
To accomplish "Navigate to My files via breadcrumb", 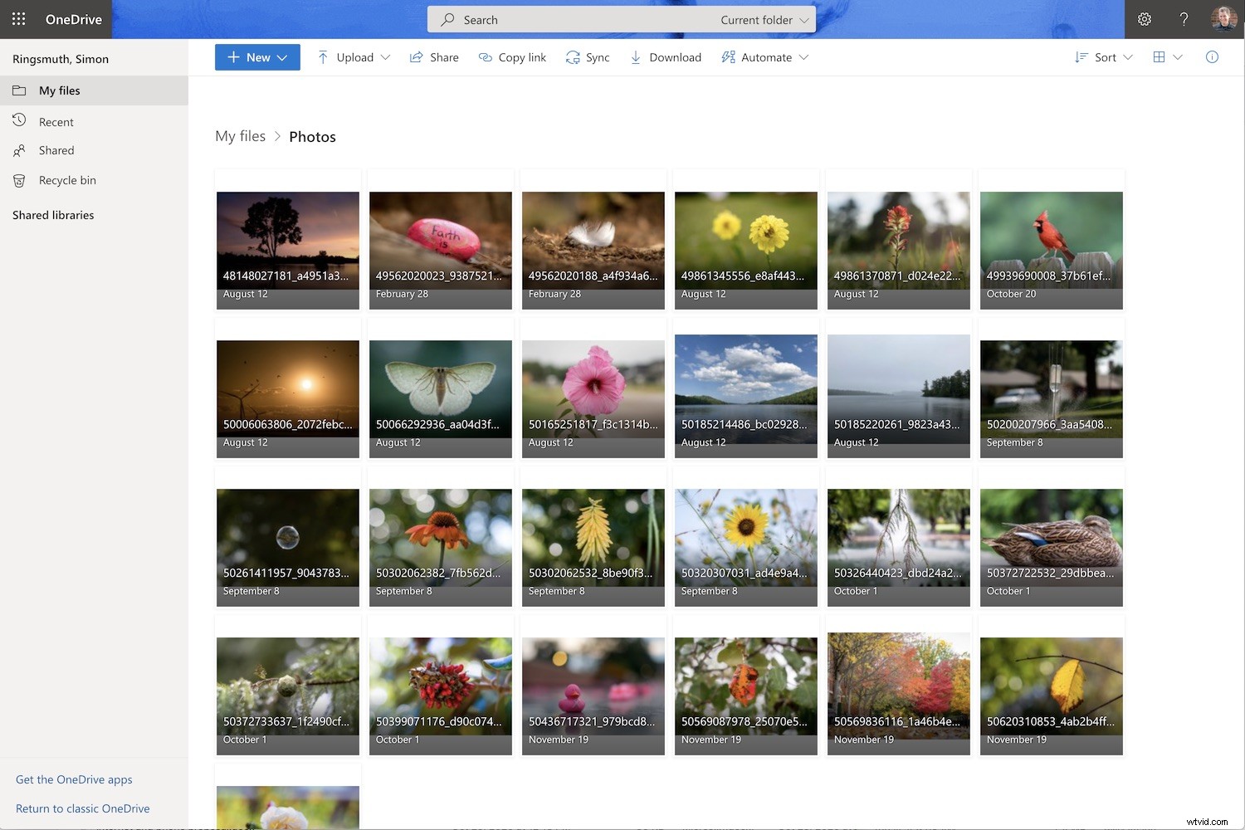I will click(240, 136).
